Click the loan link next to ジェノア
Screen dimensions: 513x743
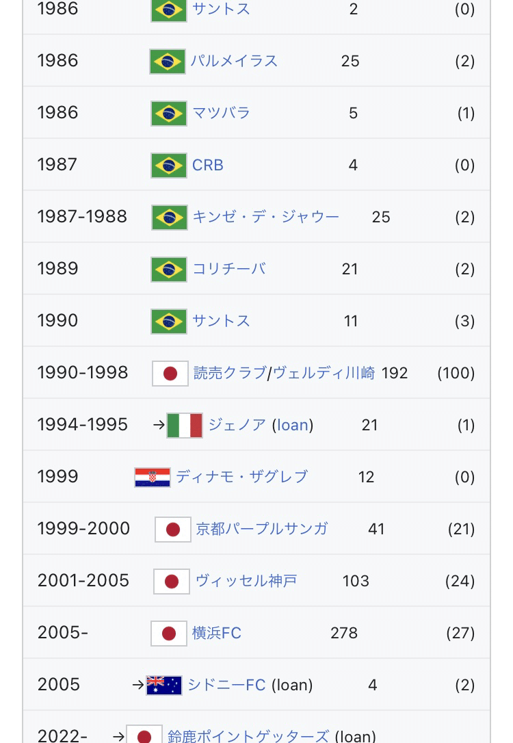292,425
